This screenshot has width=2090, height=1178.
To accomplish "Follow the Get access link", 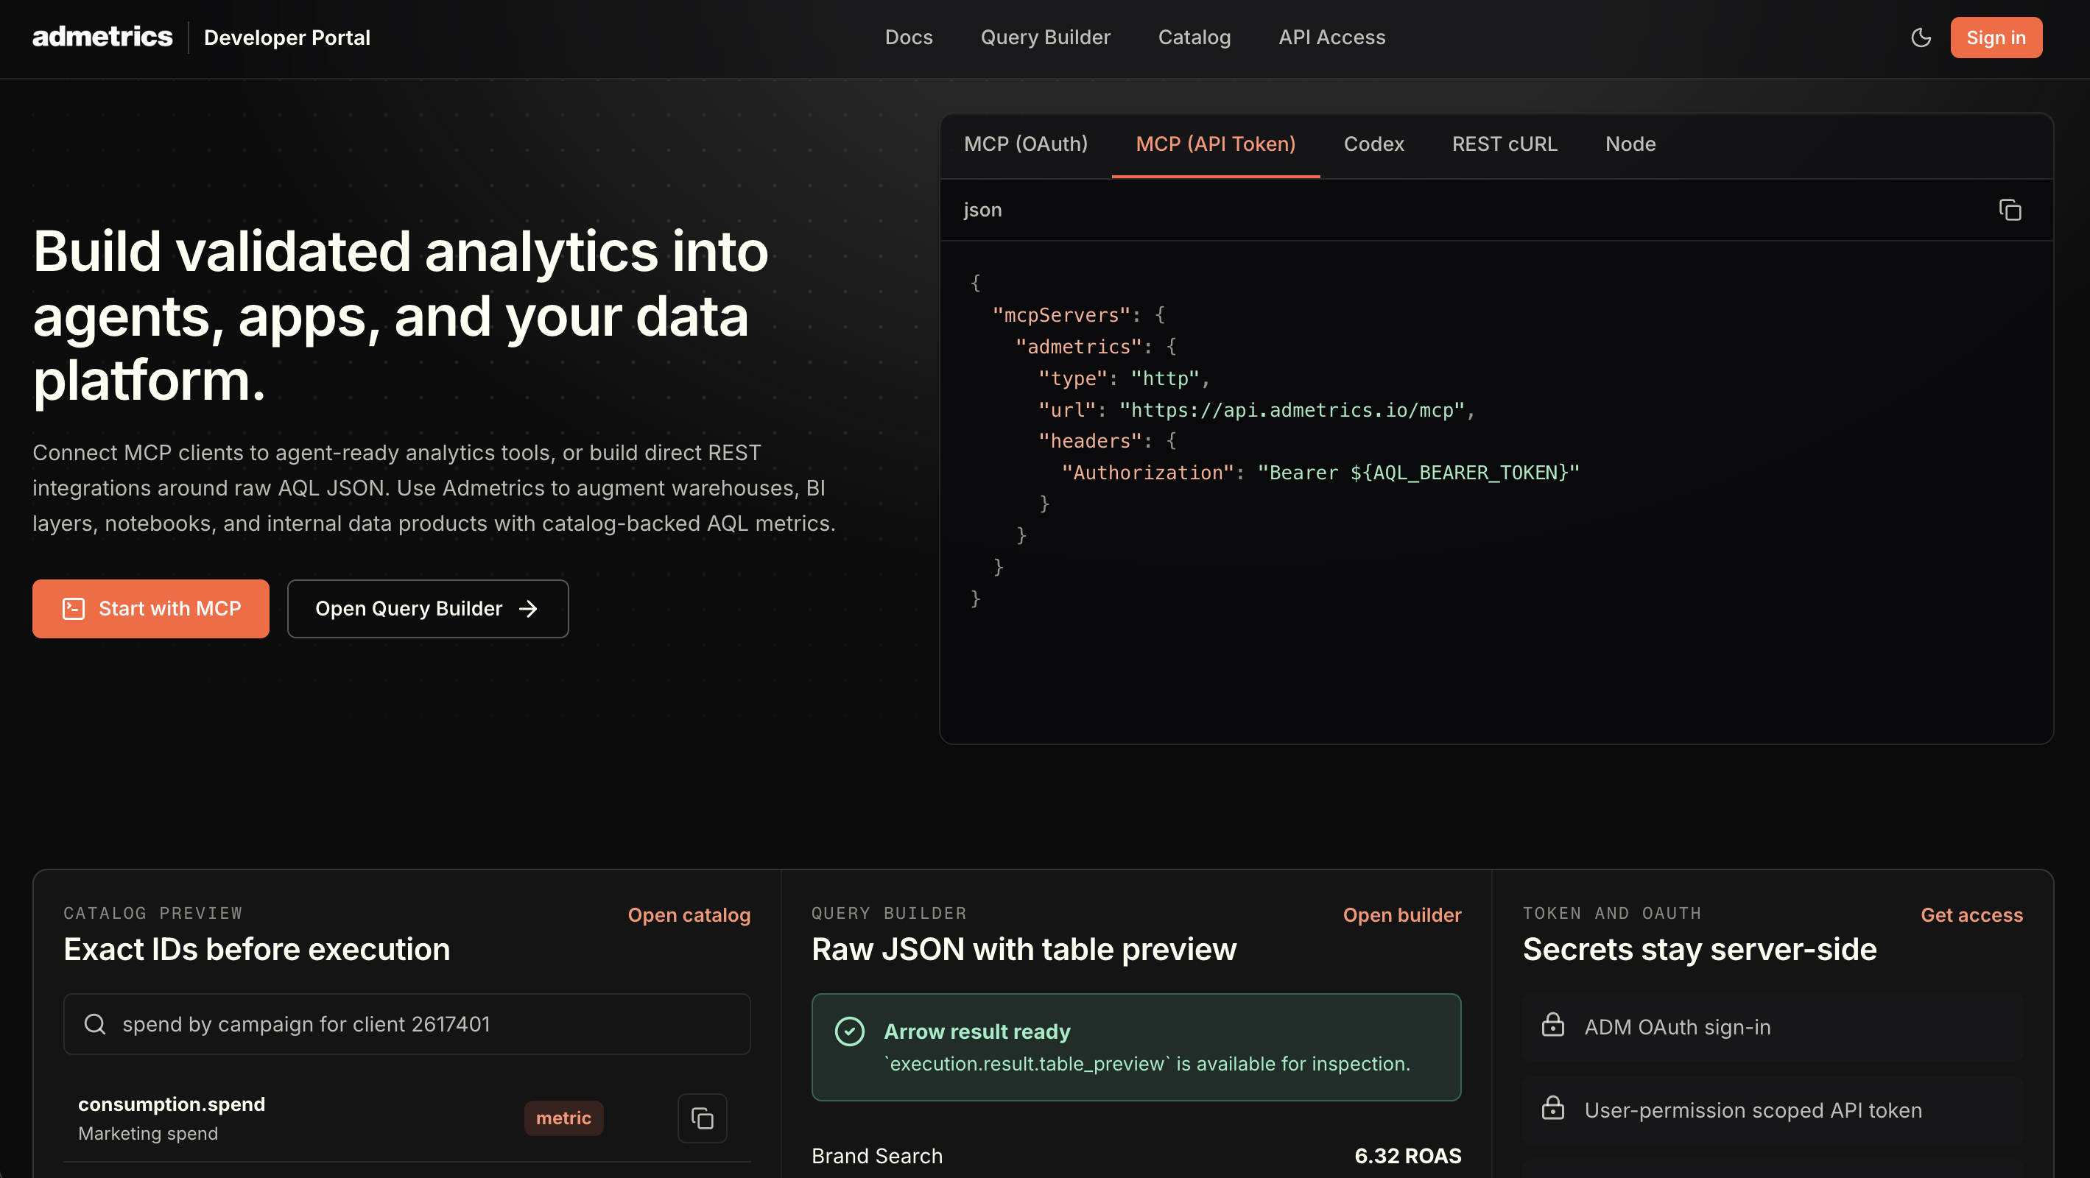I will [x=1971, y=915].
